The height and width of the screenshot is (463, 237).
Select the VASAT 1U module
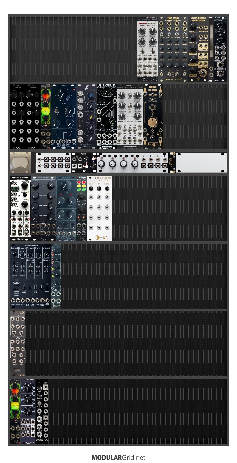point(84,162)
